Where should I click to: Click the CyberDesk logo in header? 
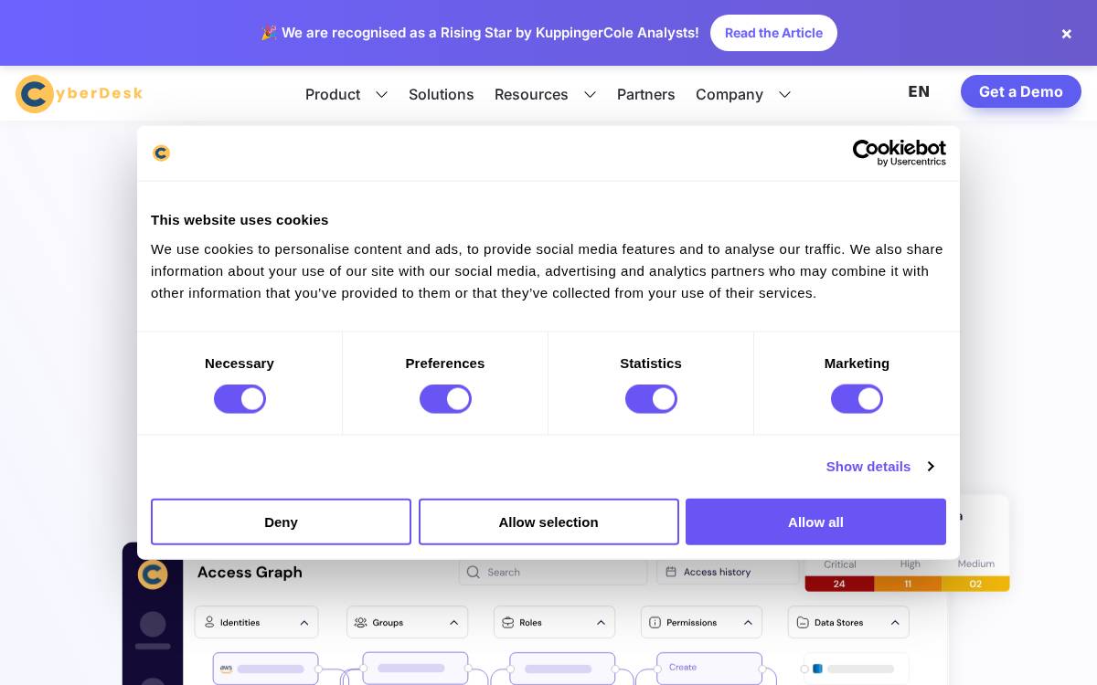click(x=79, y=93)
